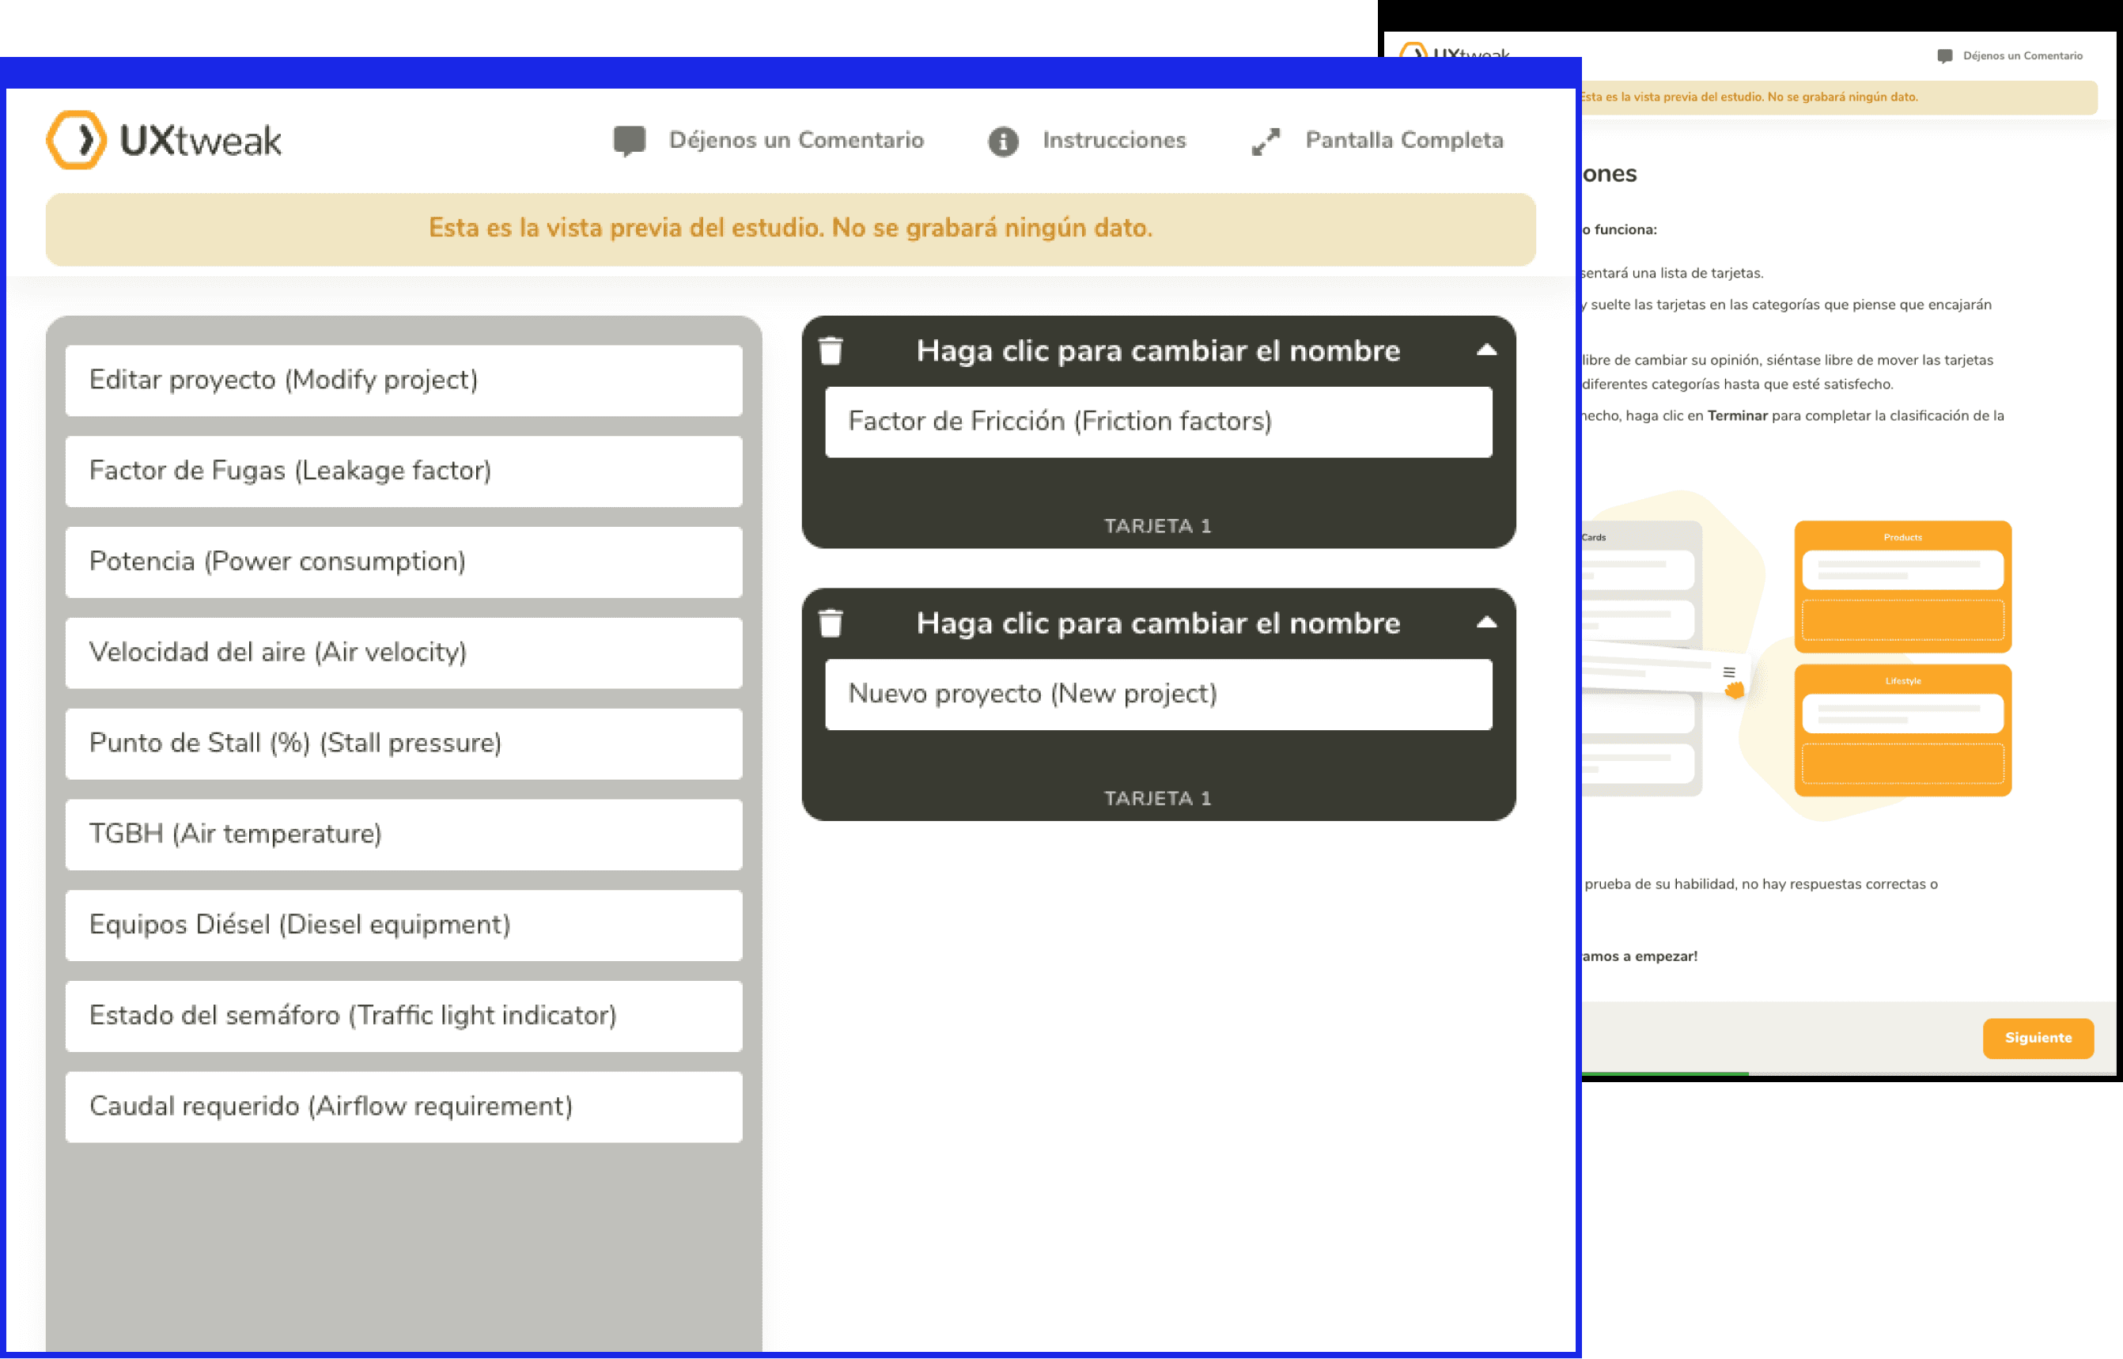Click the fullscreen arrows icon

tap(1266, 141)
